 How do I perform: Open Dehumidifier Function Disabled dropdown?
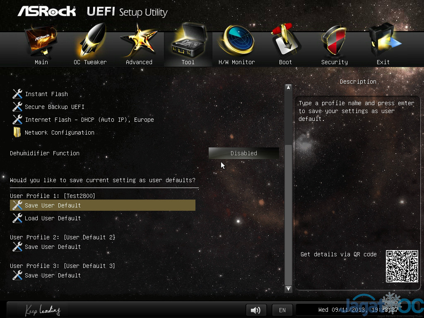243,153
